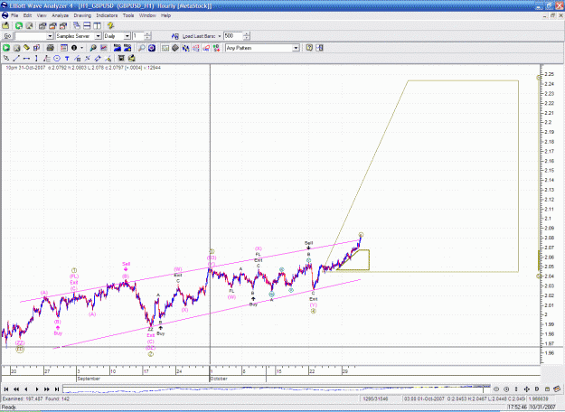This screenshot has height=412, width=565.
Task: Select the trend line drawing tool
Action: click(16, 59)
